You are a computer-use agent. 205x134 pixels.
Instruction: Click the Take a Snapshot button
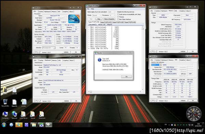(x=109, y=19)
